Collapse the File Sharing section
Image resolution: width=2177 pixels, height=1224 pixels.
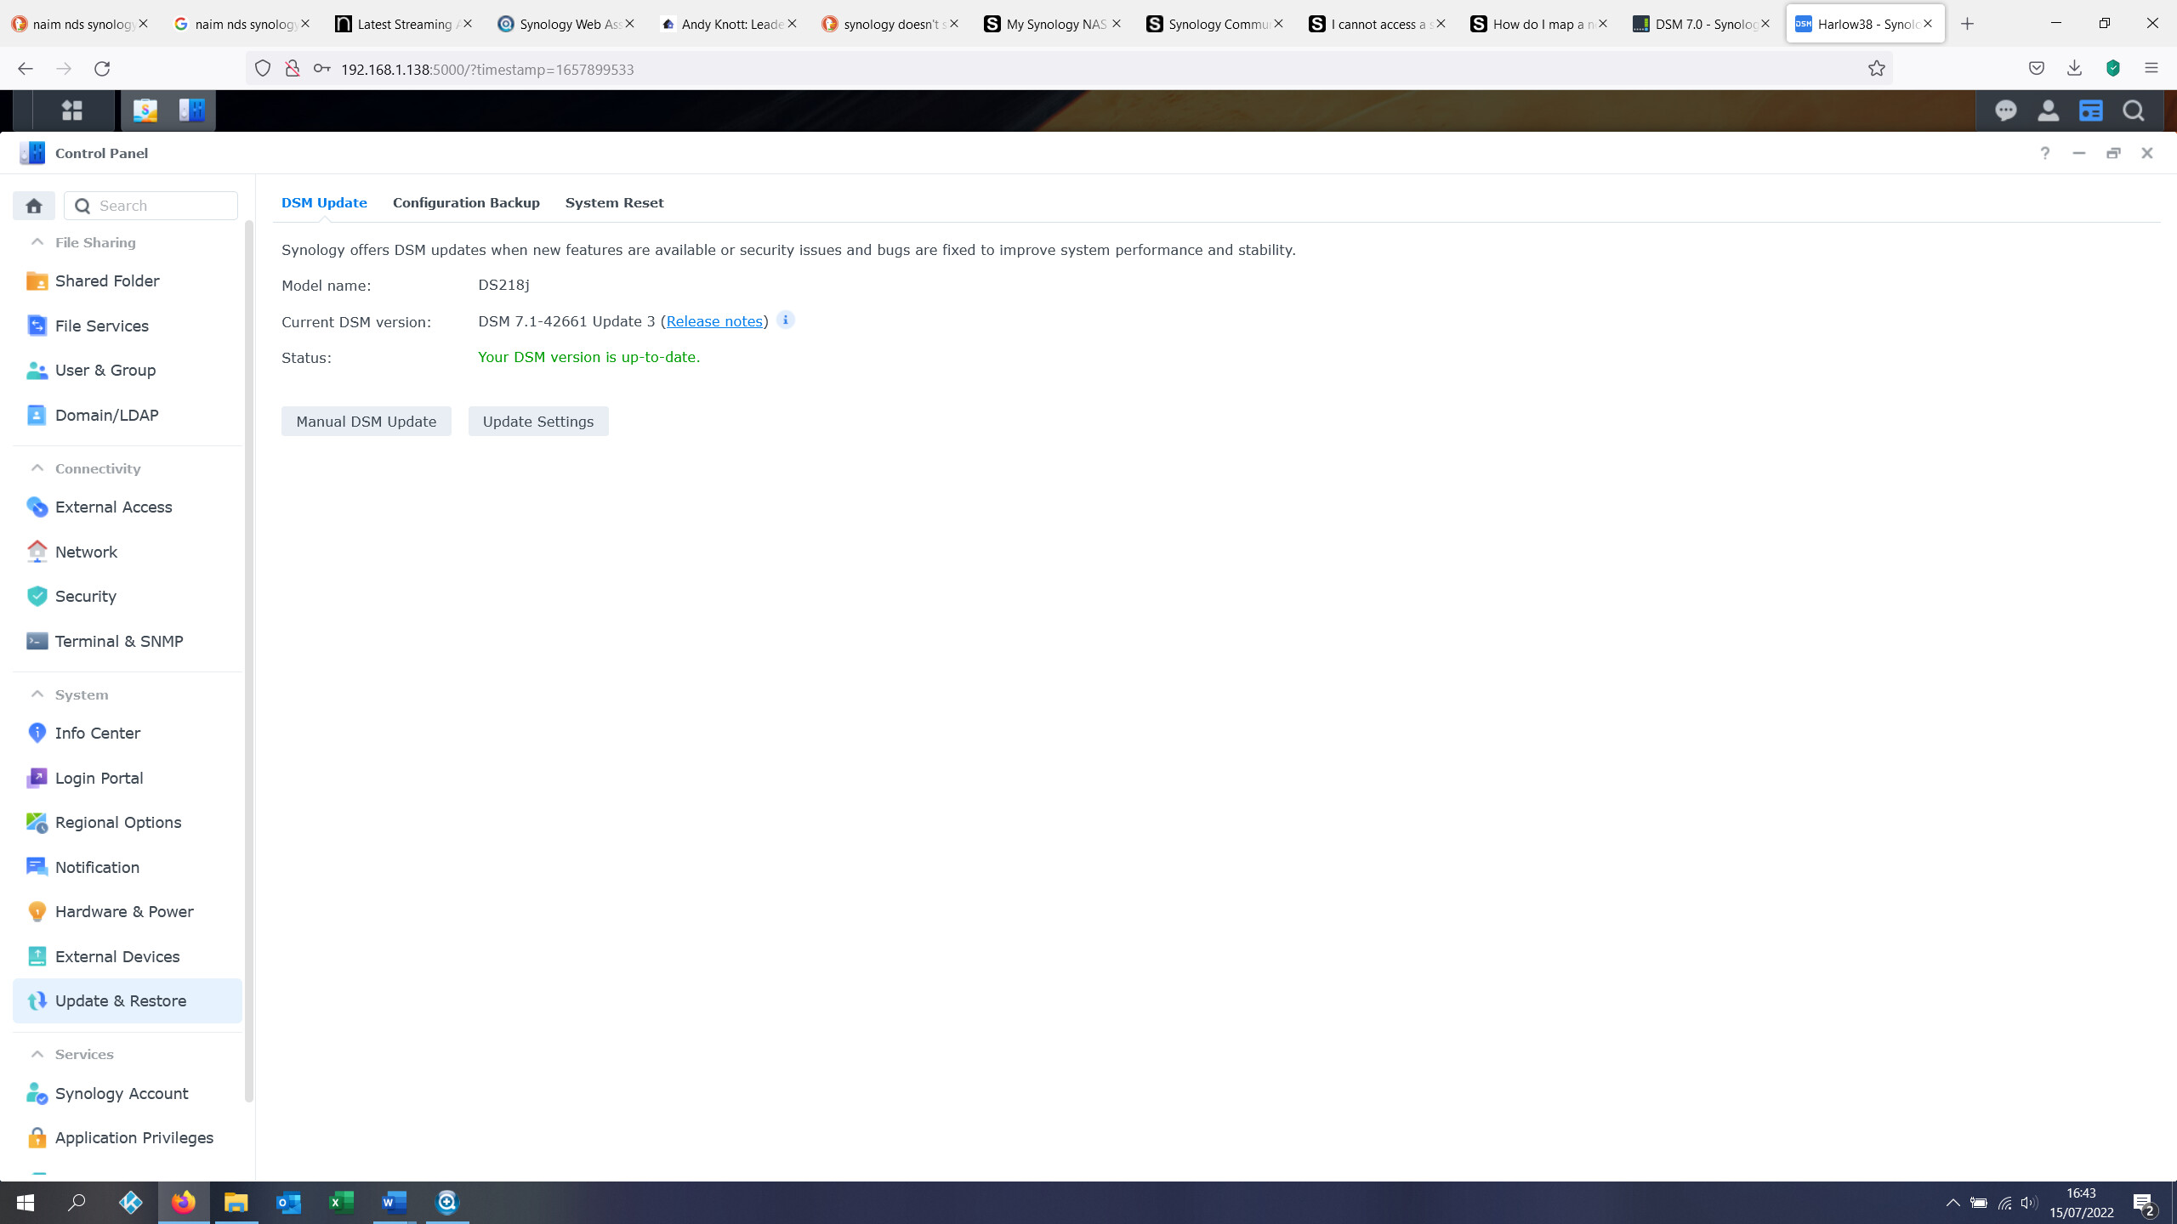(x=37, y=242)
